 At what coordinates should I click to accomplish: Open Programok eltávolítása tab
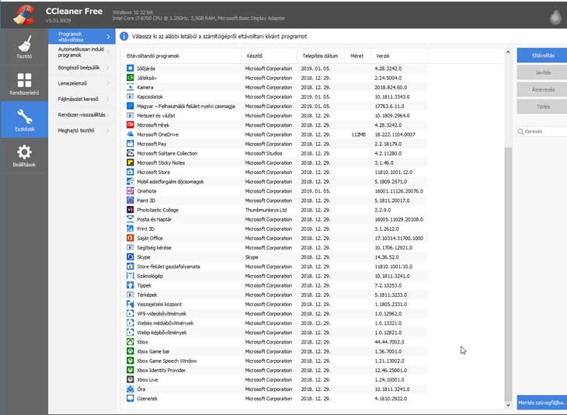pyautogui.click(x=82, y=37)
